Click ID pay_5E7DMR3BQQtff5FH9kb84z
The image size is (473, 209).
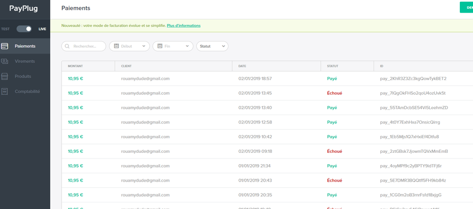[x=413, y=180]
